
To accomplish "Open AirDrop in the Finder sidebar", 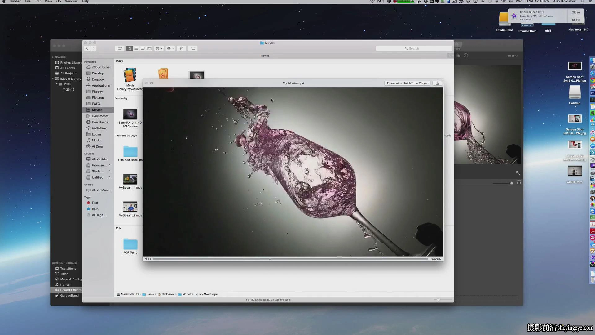I will (98, 146).
